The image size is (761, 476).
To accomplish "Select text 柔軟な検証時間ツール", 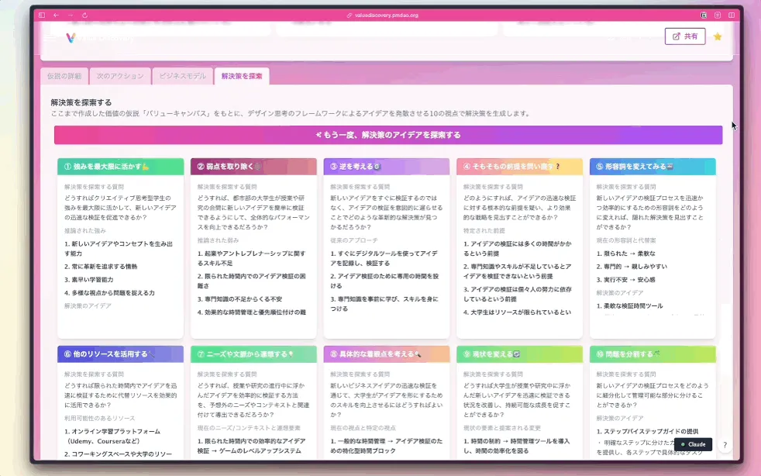I will tap(633, 306).
